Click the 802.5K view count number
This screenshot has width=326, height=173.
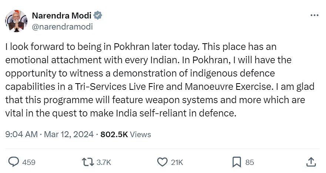tap(114, 134)
